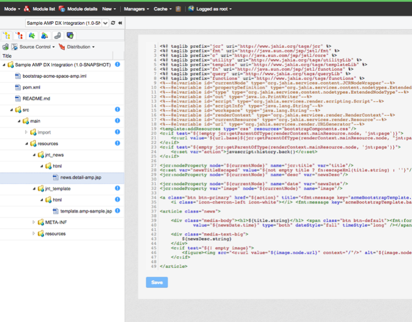Open the module selector combo box

(x=67, y=23)
